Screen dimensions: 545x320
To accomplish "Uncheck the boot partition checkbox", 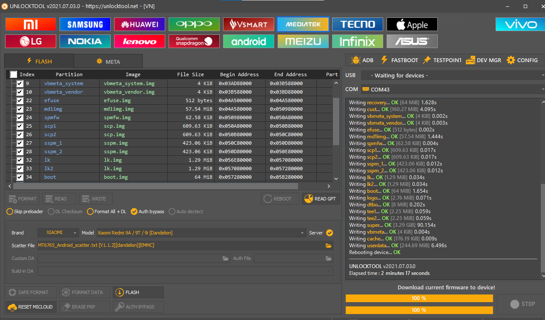I will (x=20, y=177).
